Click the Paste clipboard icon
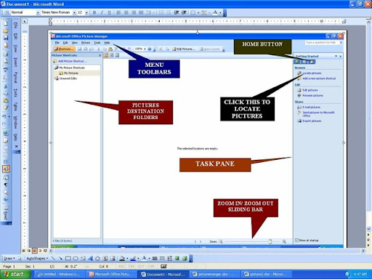Screen dimensions: 372x279 (x=6, y=100)
